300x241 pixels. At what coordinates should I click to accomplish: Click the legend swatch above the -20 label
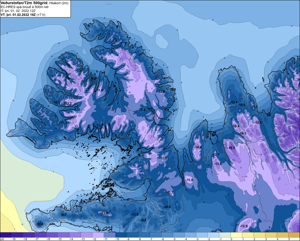click(x=6, y=235)
